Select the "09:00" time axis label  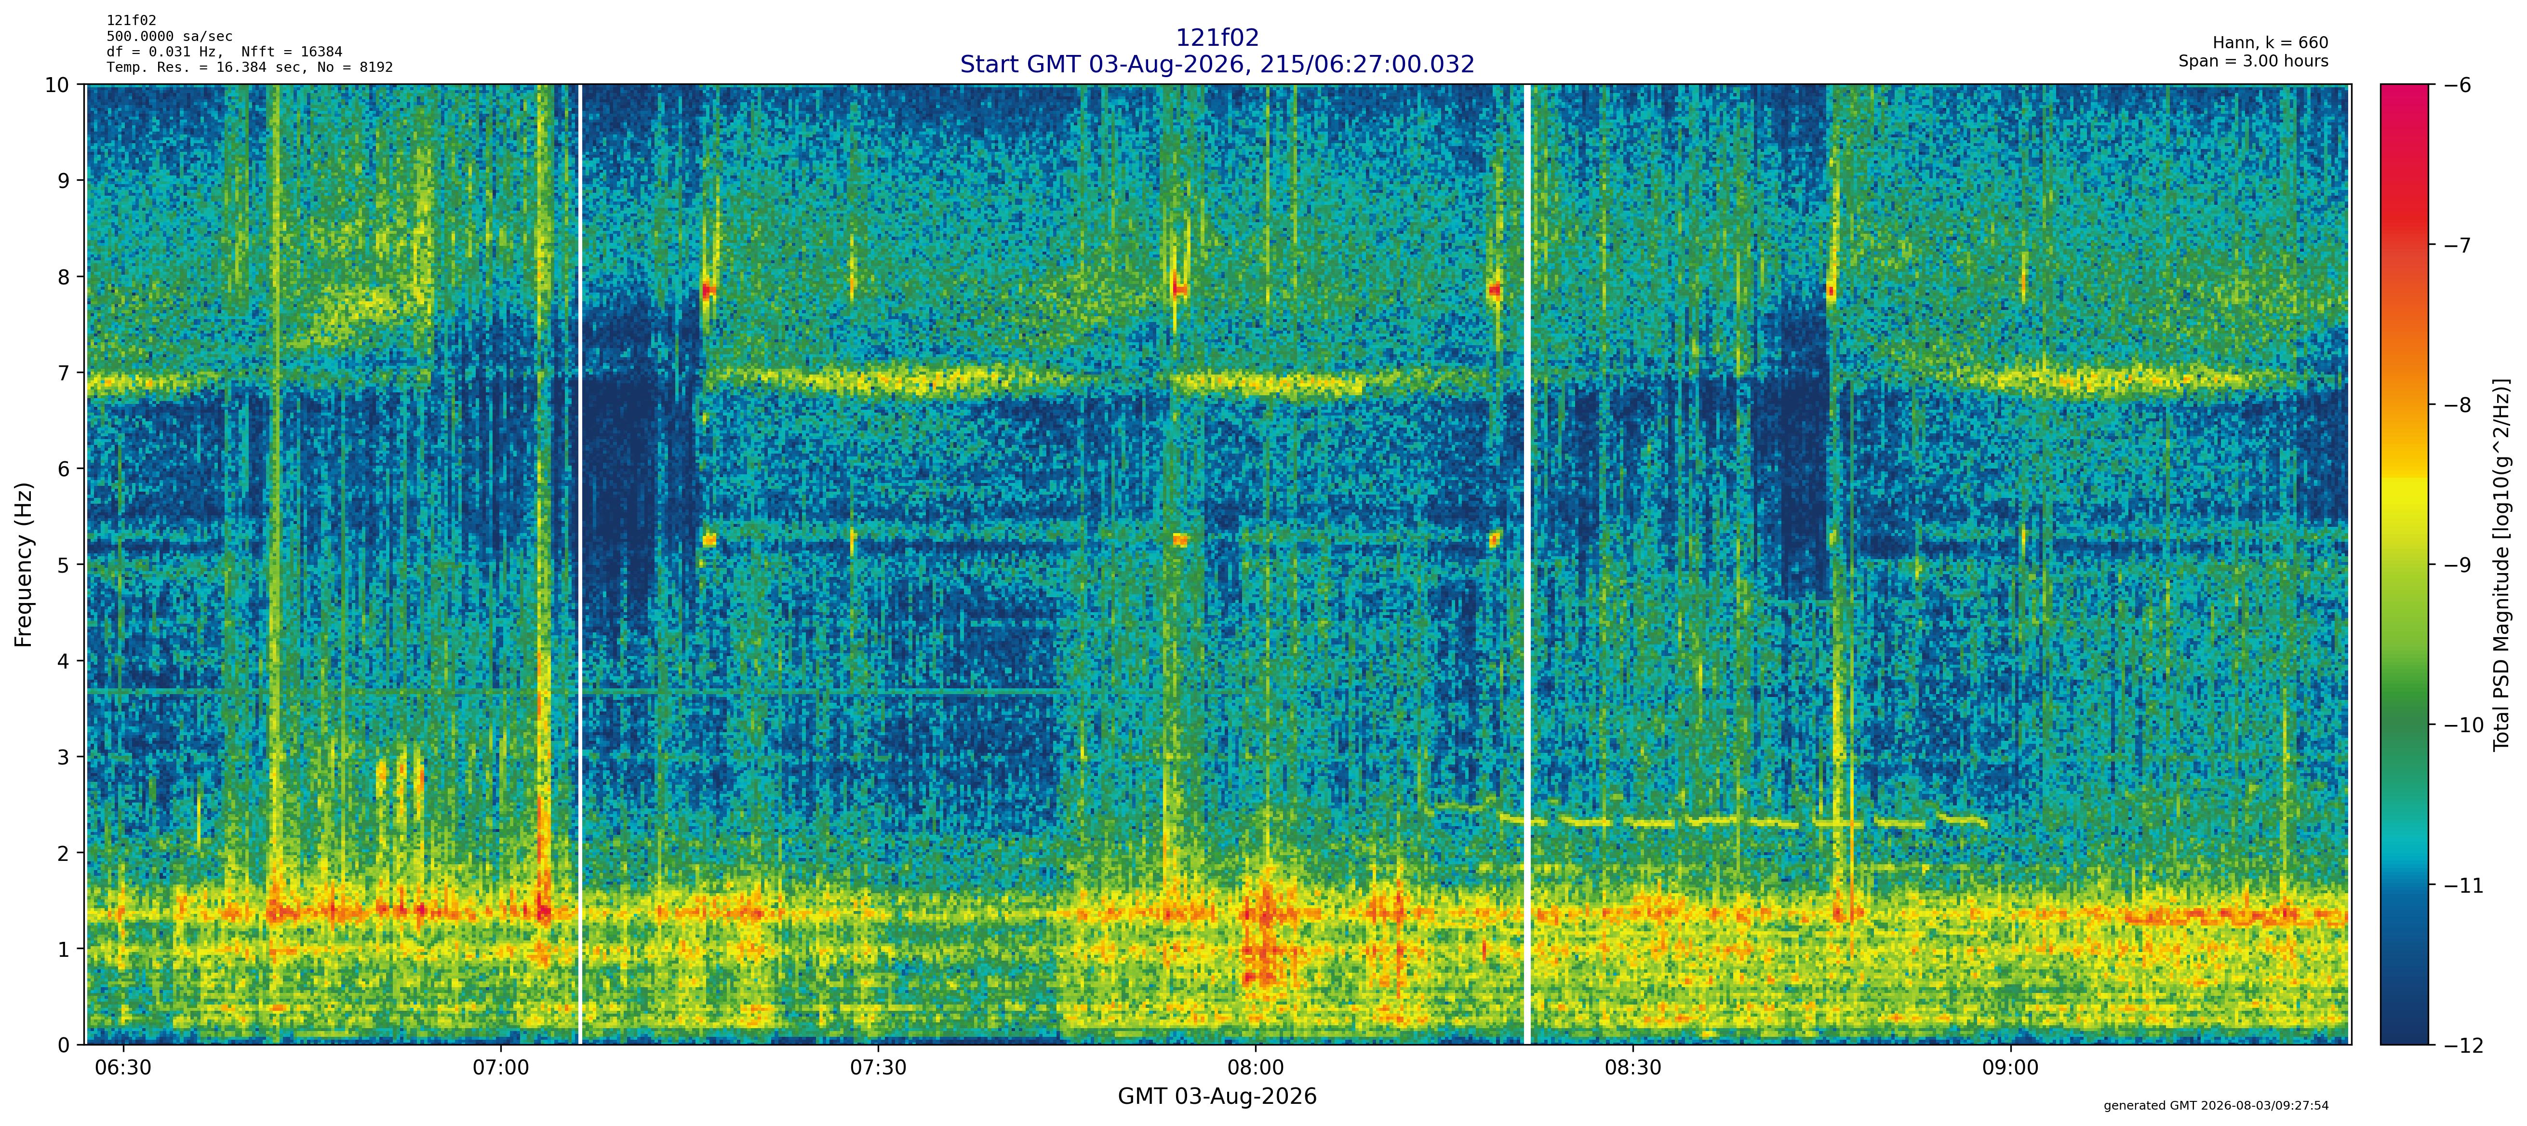(x=2011, y=1068)
